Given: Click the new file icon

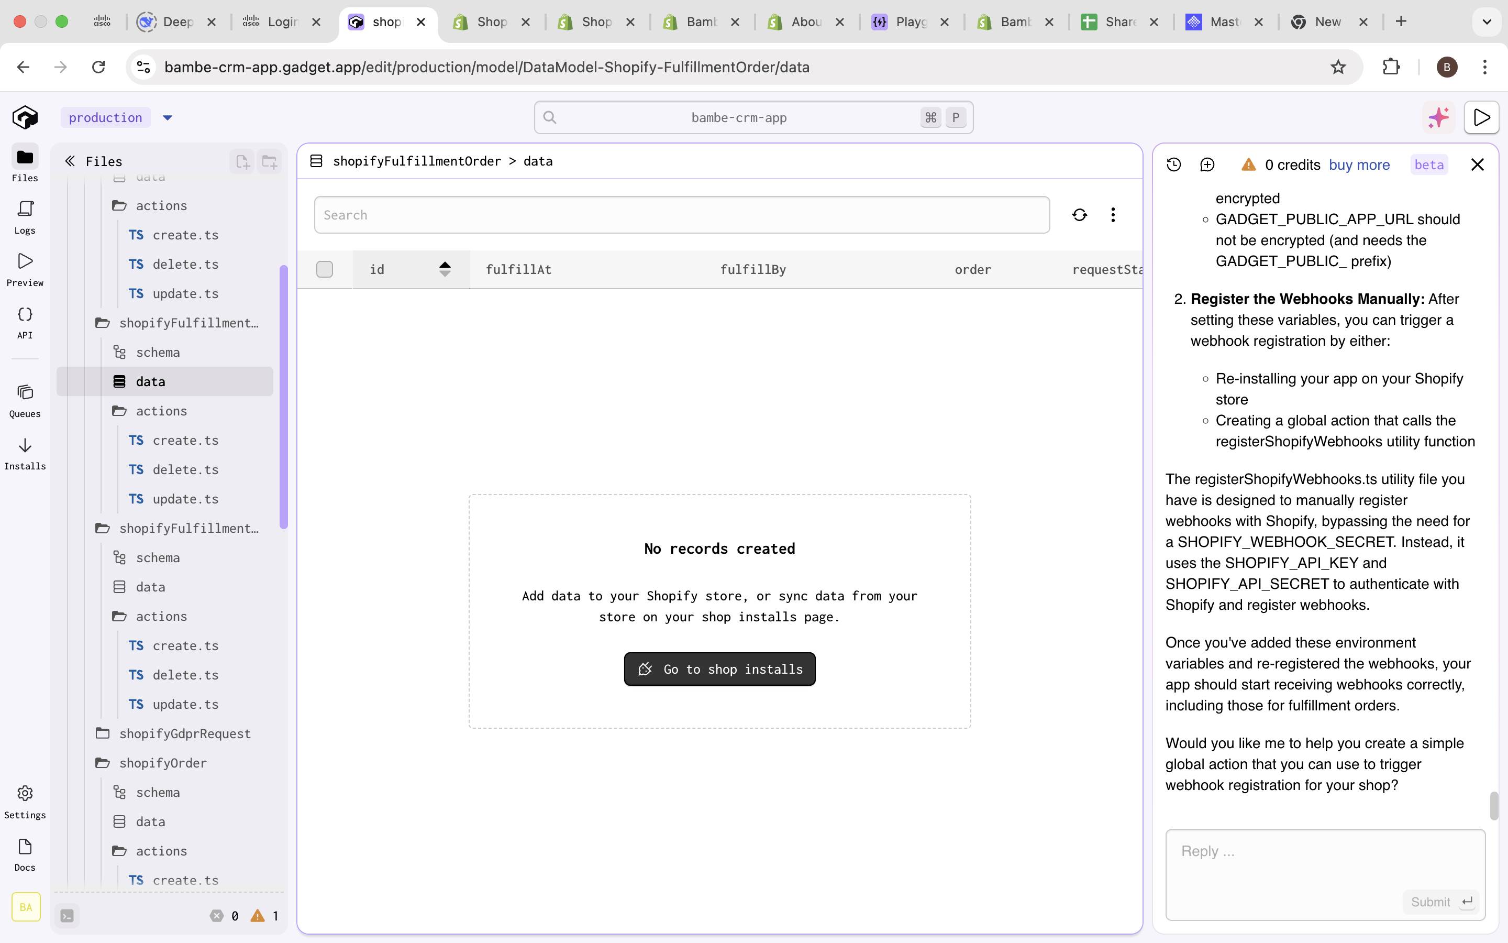Looking at the screenshot, I should coord(242,161).
